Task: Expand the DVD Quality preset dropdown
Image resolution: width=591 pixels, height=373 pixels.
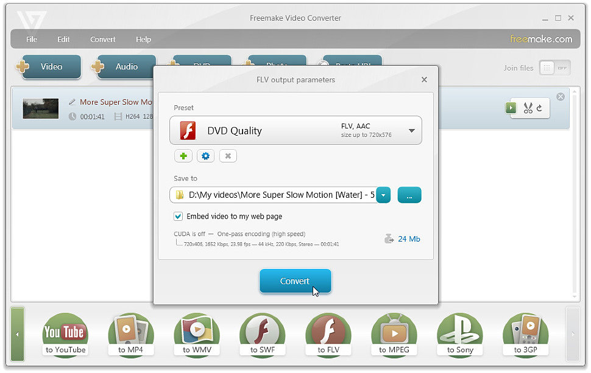Action: click(x=412, y=131)
